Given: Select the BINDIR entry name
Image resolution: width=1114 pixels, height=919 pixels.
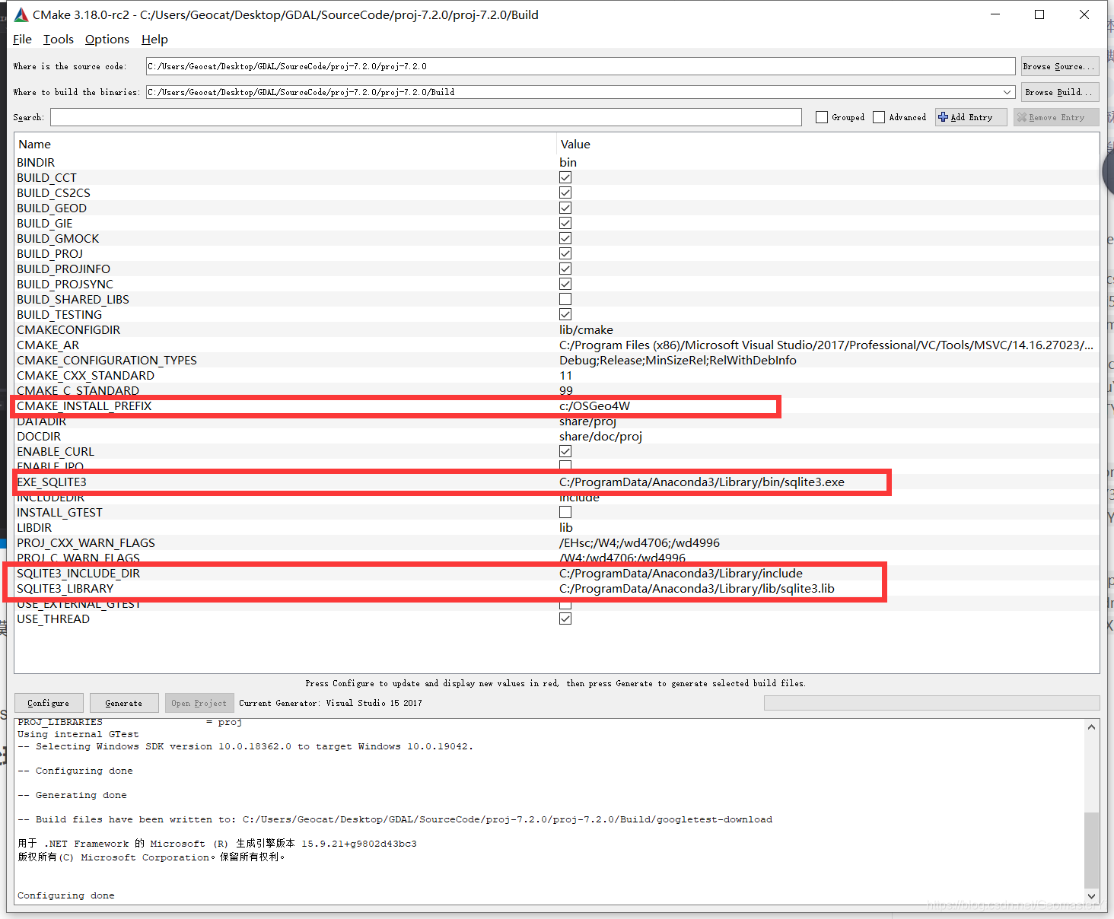Looking at the screenshot, I should (x=36, y=162).
